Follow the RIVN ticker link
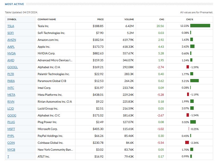Image resolution: width=224 pixels, height=161 pixels. (11, 102)
